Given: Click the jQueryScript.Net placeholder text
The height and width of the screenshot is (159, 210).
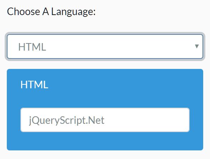Looking at the screenshot, I should (67, 120).
